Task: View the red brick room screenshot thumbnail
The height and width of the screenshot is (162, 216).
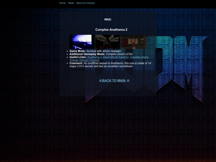Action: (134, 42)
